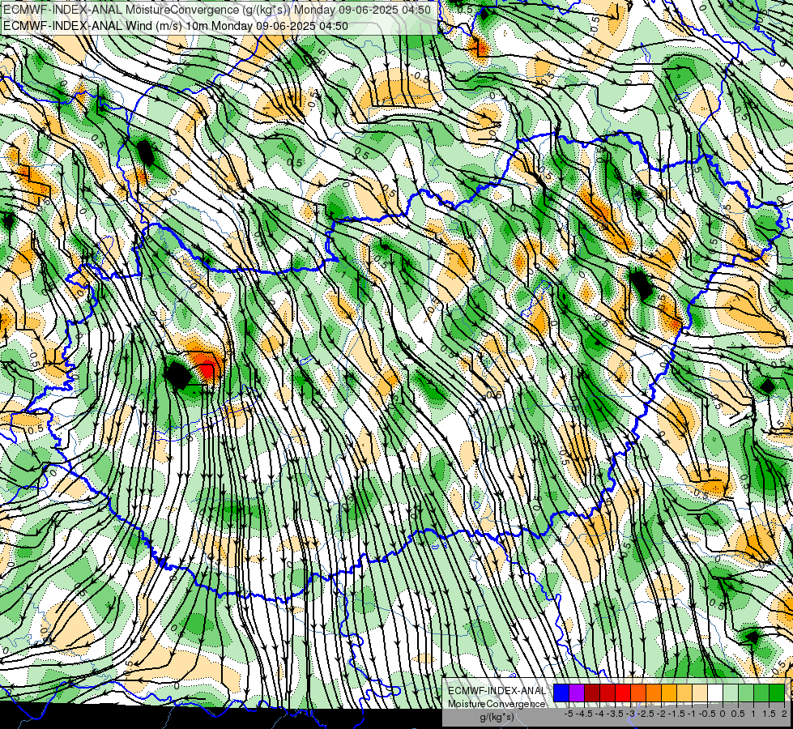Screen dimensions: 793x729
Task: Click the title line 'ECMWF-INDEX-ANAL MoistureConvergence (g/(kg*s))'
Action: (x=145, y=10)
